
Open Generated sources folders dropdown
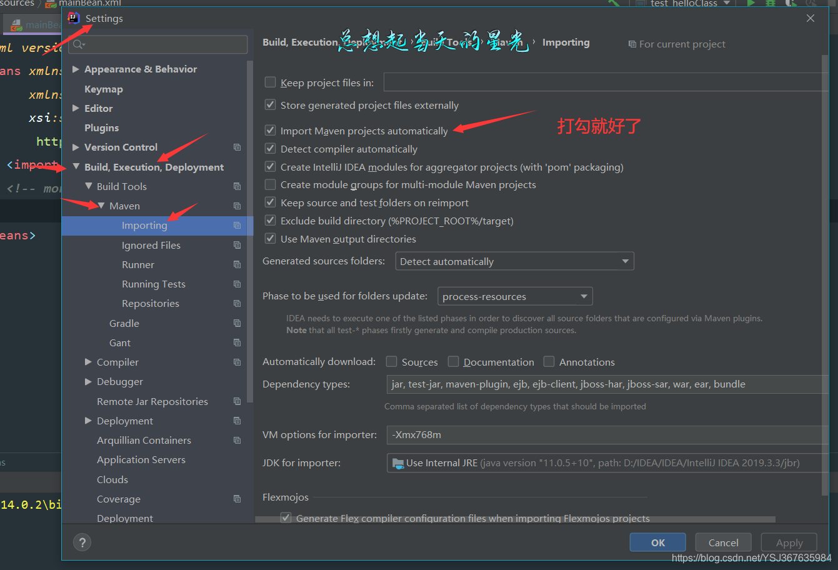[514, 261]
